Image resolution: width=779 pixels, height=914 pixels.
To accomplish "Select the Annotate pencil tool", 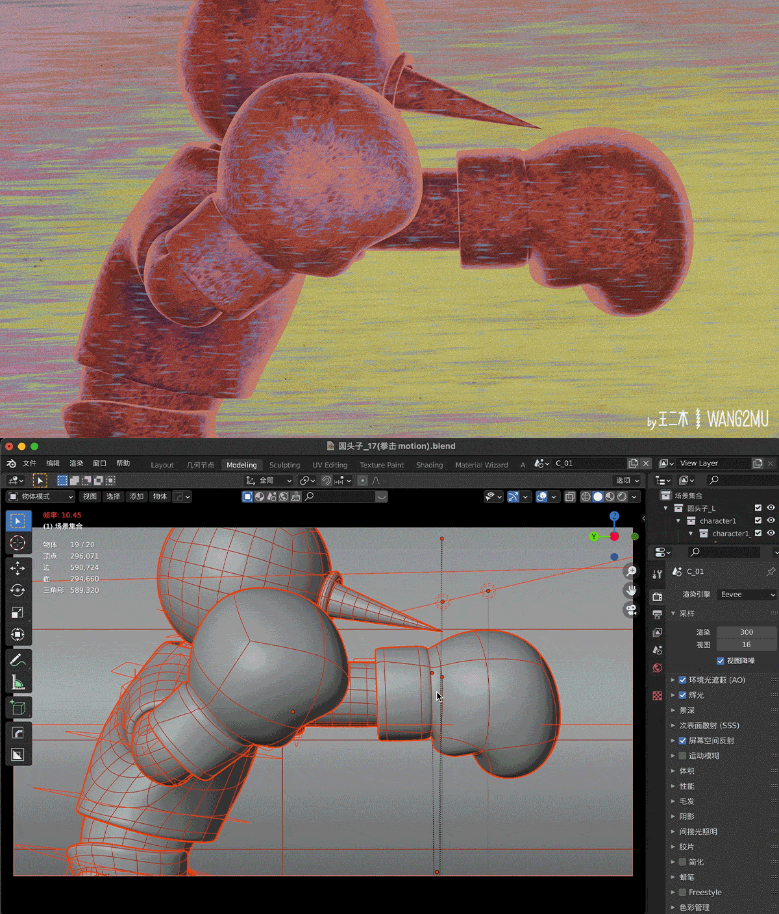I will [x=18, y=661].
